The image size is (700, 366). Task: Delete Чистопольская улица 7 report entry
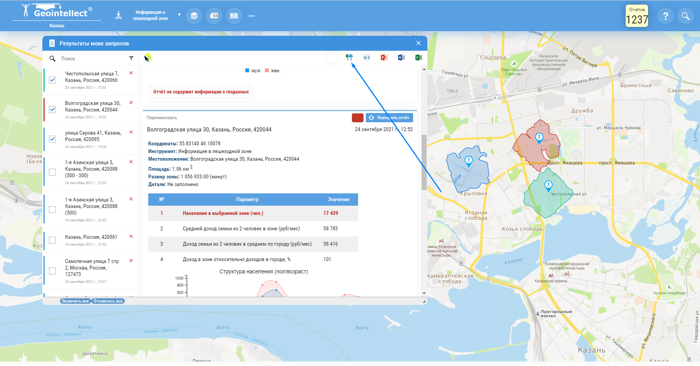tap(131, 73)
